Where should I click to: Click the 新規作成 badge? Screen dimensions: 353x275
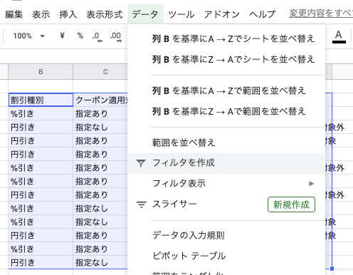pyautogui.click(x=291, y=204)
